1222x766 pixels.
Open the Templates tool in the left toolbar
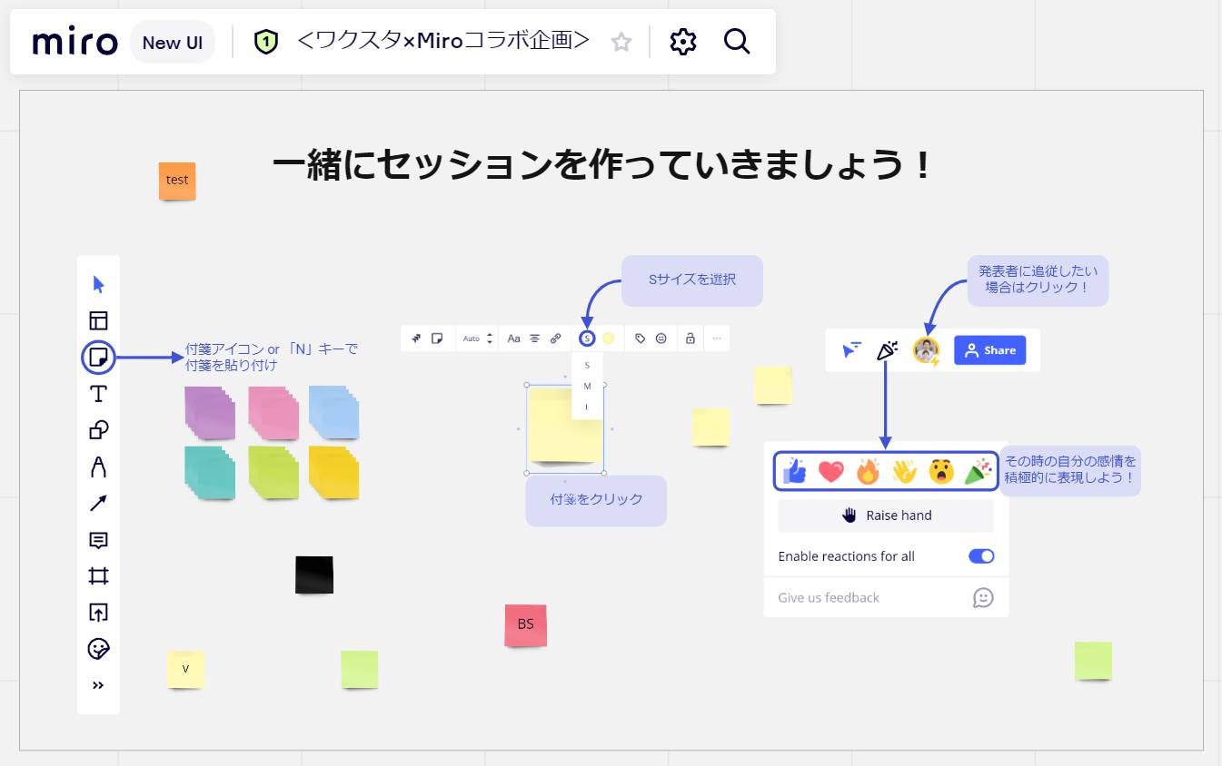pyautogui.click(x=98, y=320)
